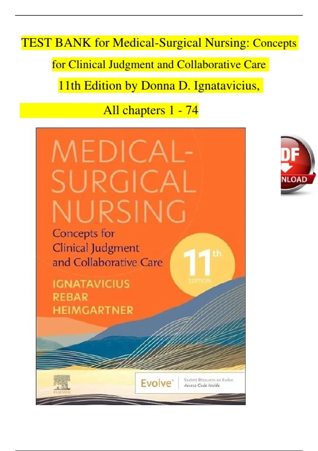
Task: Click 'Access Code Inside' text on the cover
Action: coord(202,385)
